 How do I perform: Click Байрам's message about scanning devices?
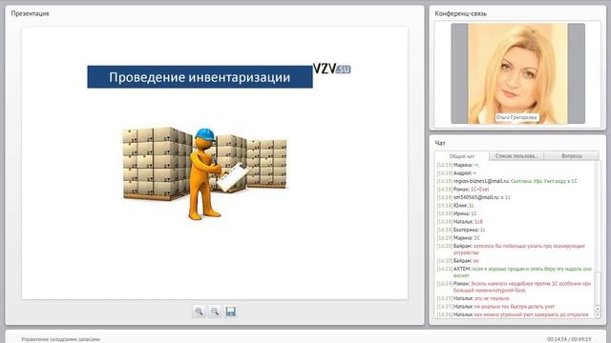(511, 250)
